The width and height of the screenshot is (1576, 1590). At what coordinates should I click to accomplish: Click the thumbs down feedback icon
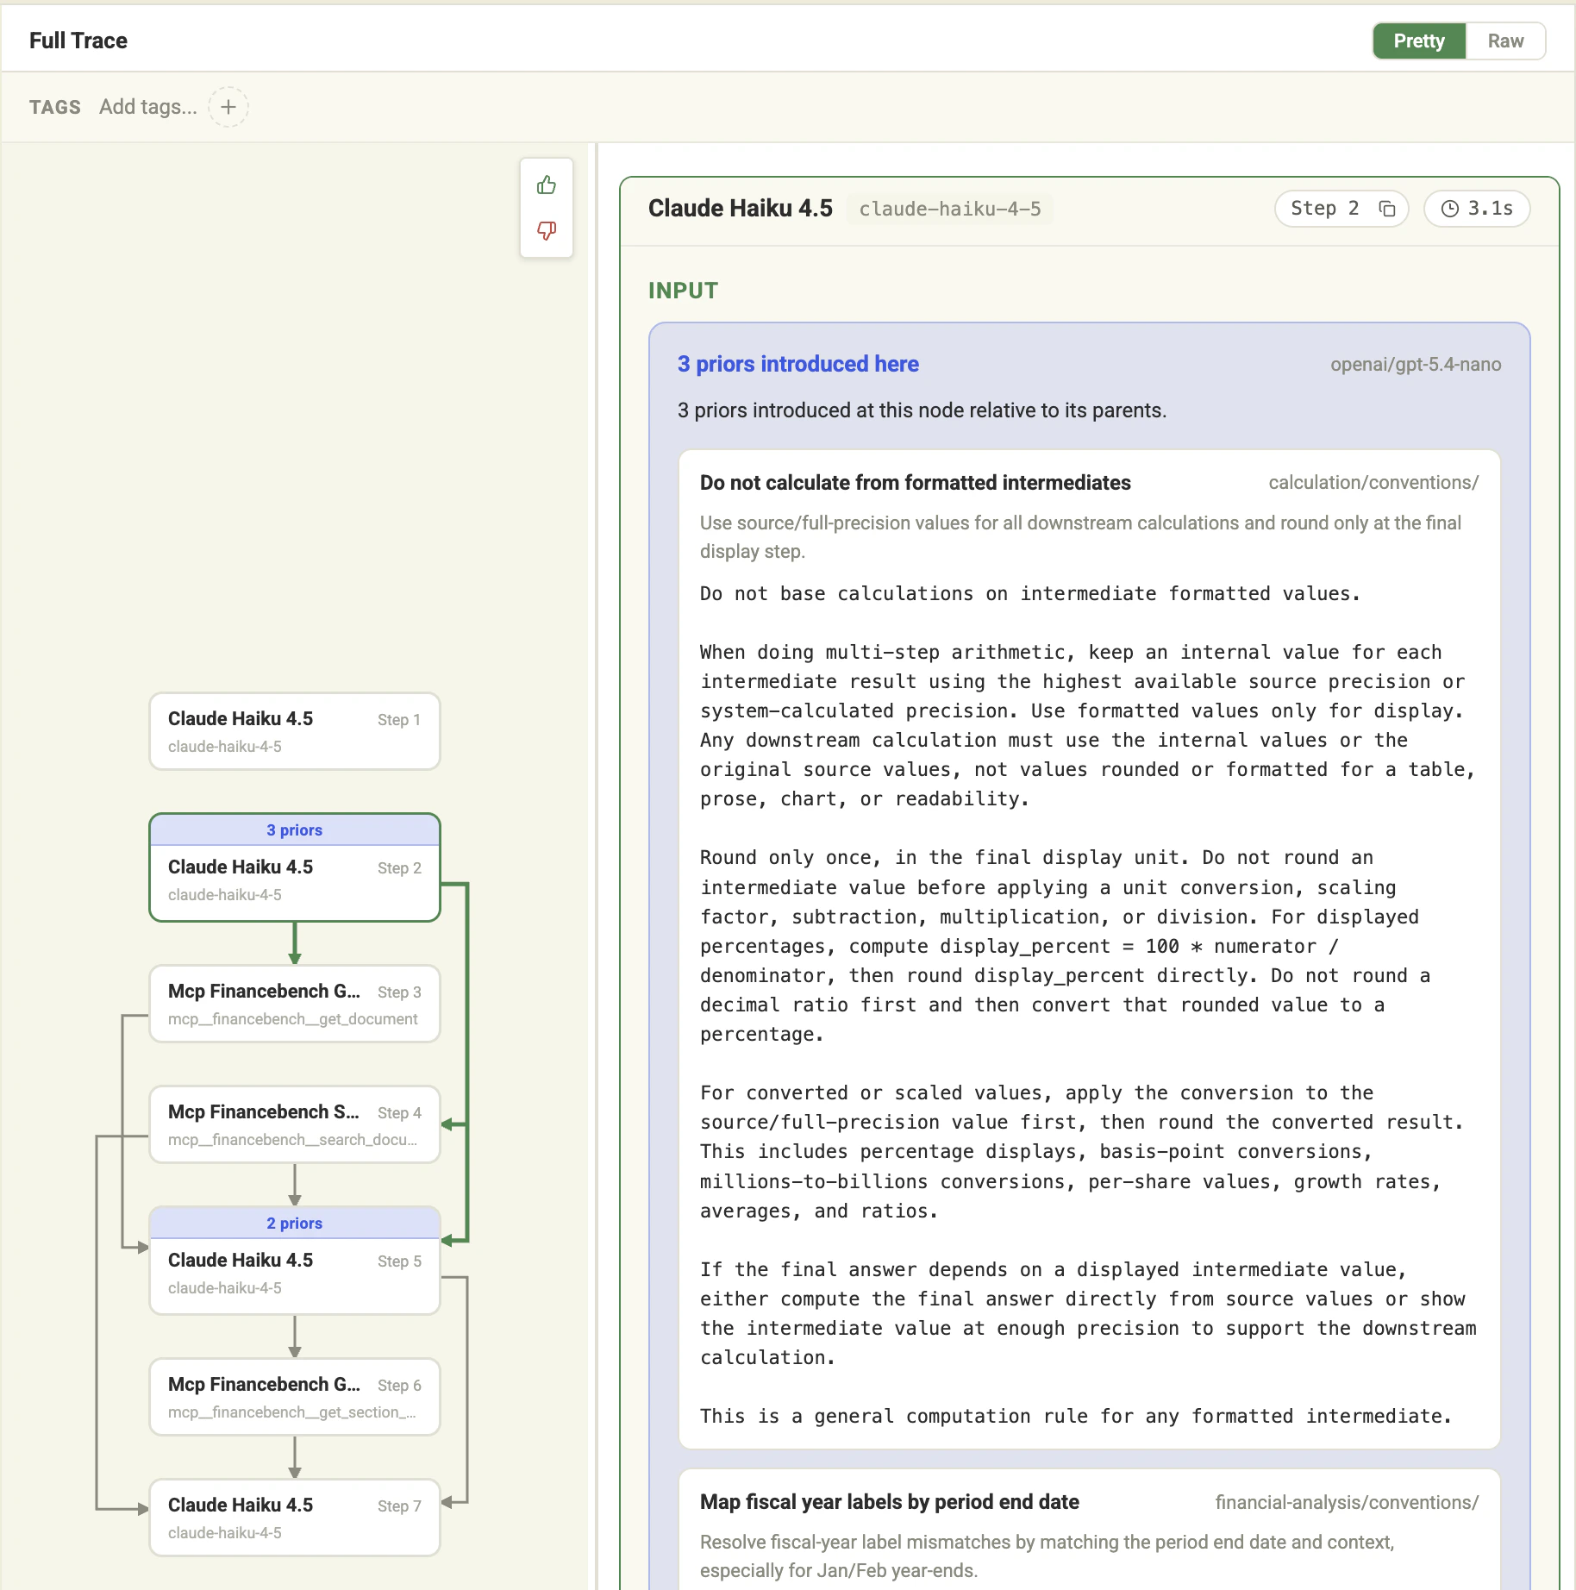547,230
